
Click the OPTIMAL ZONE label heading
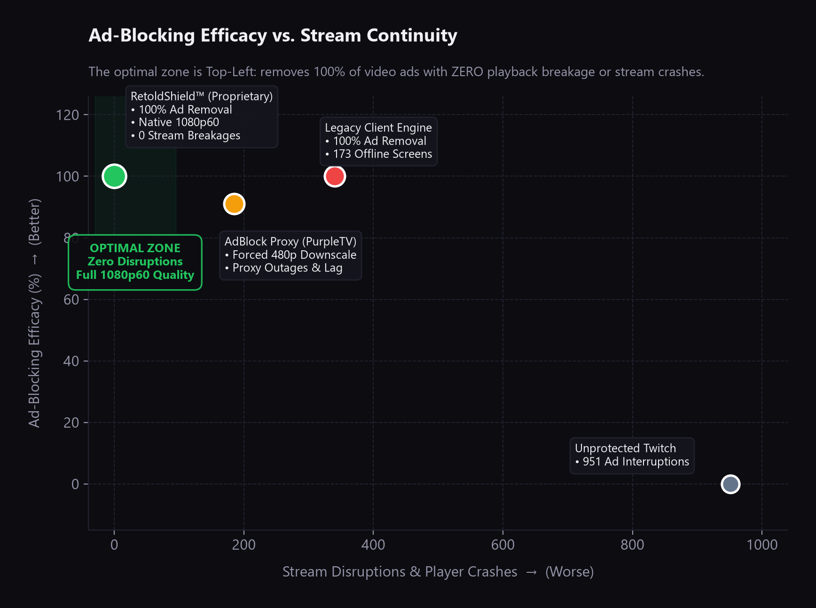coord(135,248)
